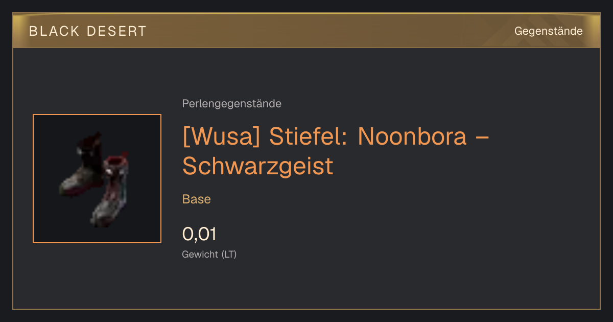This screenshot has height=322, width=613.
Task: Click the [Wusa] tag in title
Action: click(x=222, y=136)
